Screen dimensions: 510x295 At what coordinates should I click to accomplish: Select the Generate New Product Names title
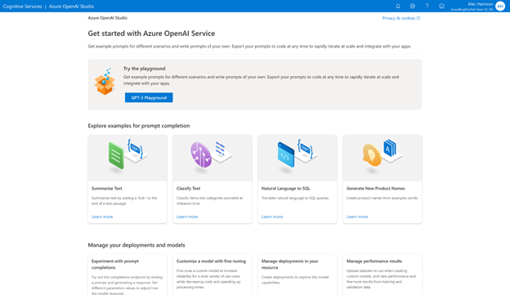376,188
